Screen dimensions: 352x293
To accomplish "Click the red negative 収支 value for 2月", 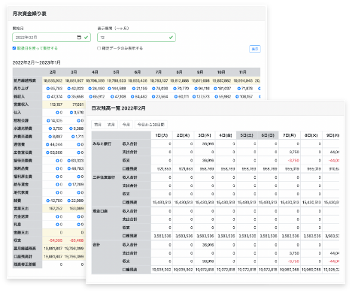I will point(56,240).
